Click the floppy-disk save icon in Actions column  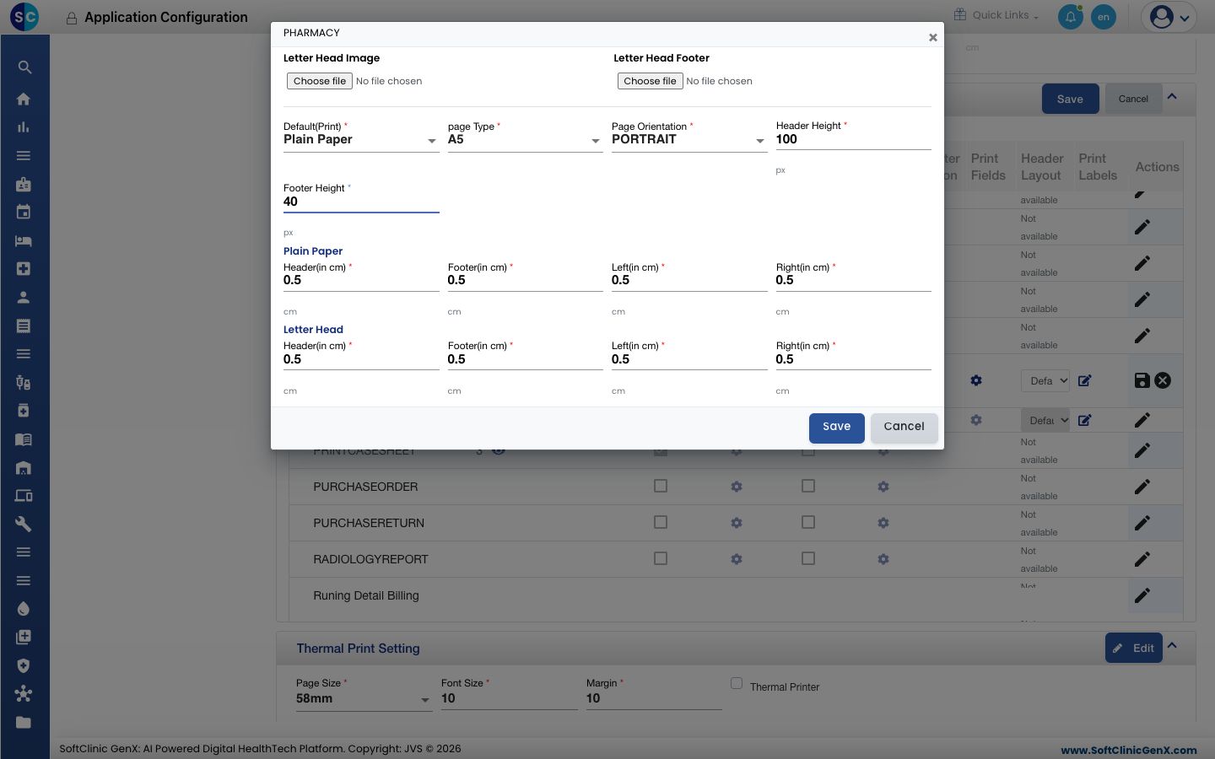coord(1142,380)
